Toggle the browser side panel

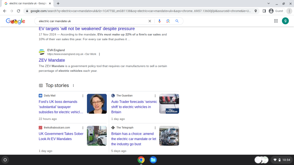264,11
